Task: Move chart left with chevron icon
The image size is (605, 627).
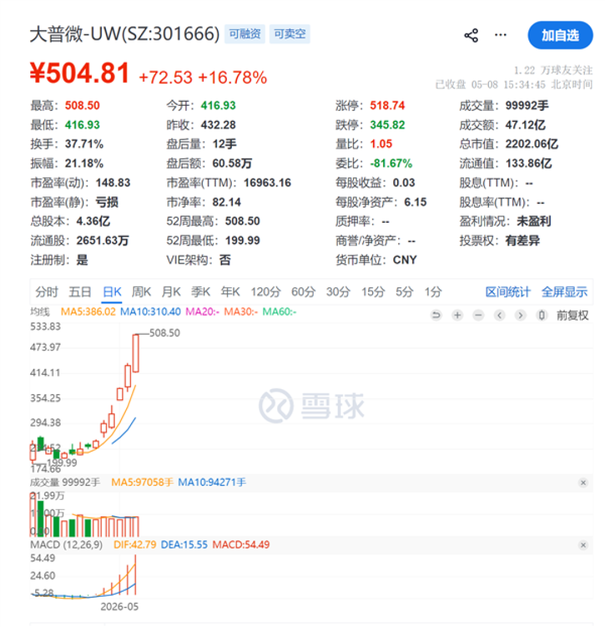Action: click(499, 316)
